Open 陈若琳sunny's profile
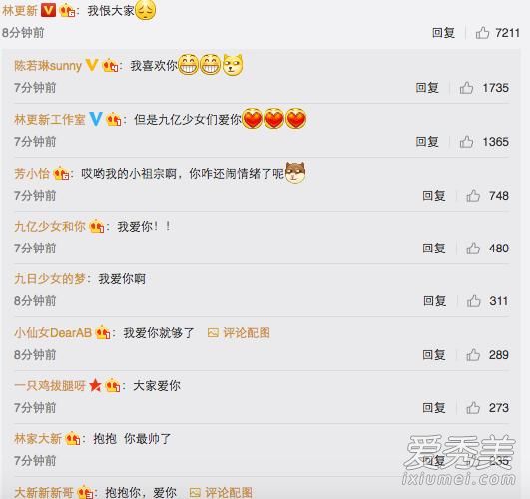 pyautogui.click(x=48, y=66)
